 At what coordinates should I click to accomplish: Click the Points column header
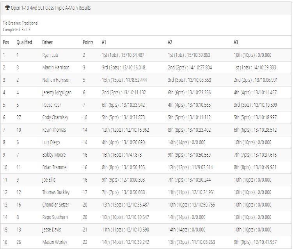[x=88, y=42]
